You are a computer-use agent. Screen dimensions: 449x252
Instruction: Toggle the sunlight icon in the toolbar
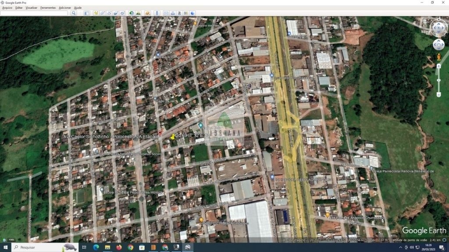click(x=138, y=13)
